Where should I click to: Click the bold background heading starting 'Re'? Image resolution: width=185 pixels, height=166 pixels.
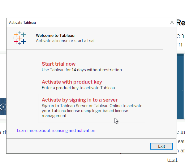pos(181,22)
